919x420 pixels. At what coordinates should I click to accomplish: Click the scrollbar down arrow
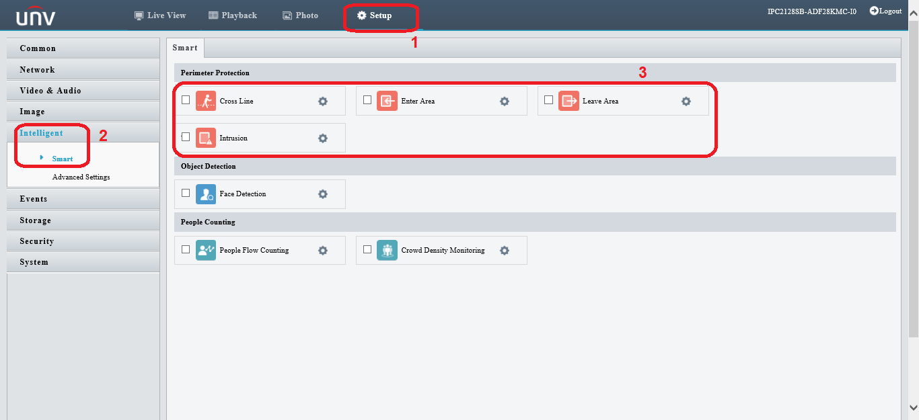913,407
